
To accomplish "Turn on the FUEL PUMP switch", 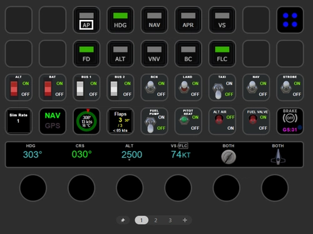I will pyautogui.click(x=154, y=121).
